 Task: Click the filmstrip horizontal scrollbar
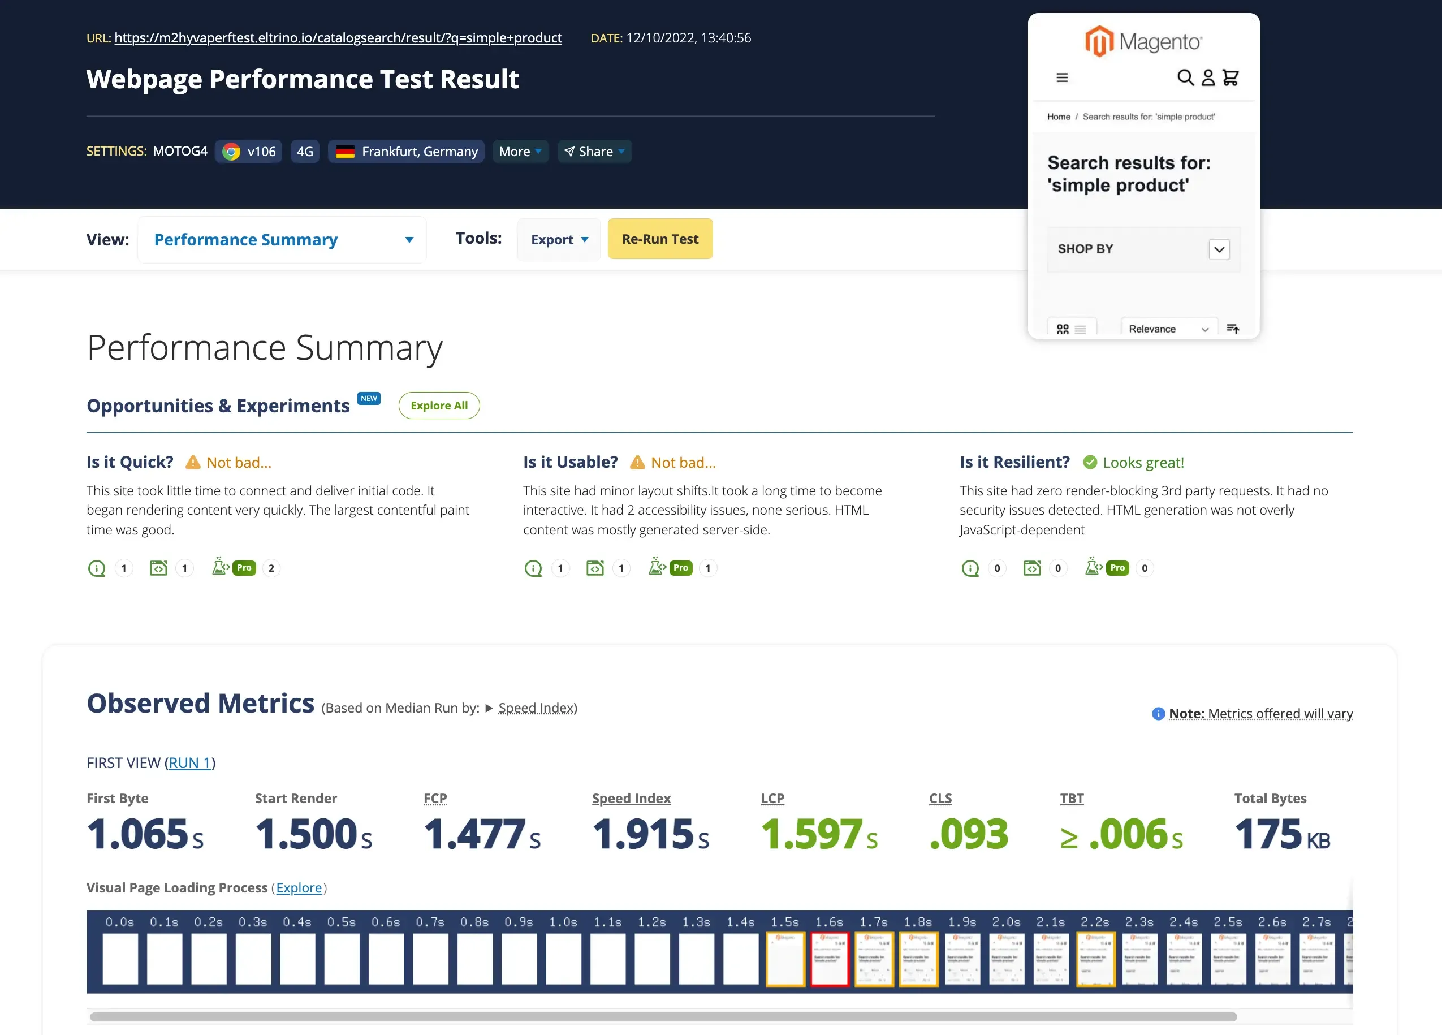663,1016
